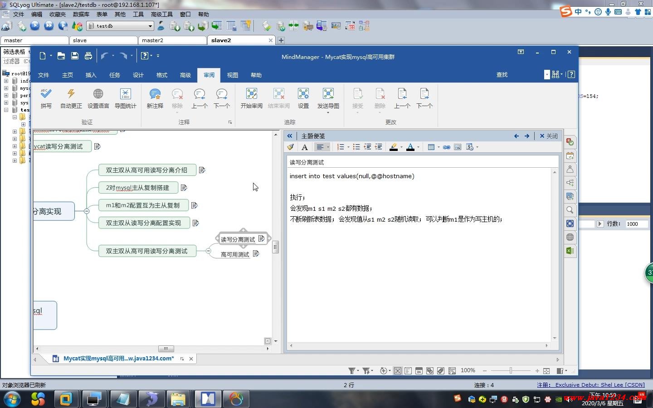This screenshot has width=653, height=408.
Task: Select the 2对mysql主从复制搭建 topic
Action: (x=138, y=188)
